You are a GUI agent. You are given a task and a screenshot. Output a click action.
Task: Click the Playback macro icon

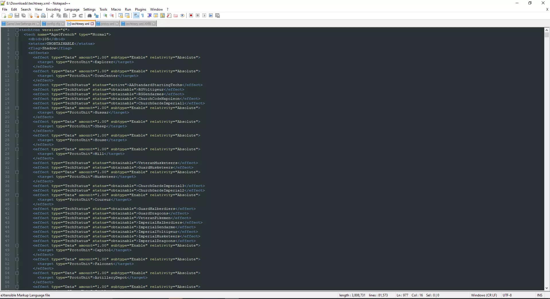pyautogui.click(x=204, y=15)
